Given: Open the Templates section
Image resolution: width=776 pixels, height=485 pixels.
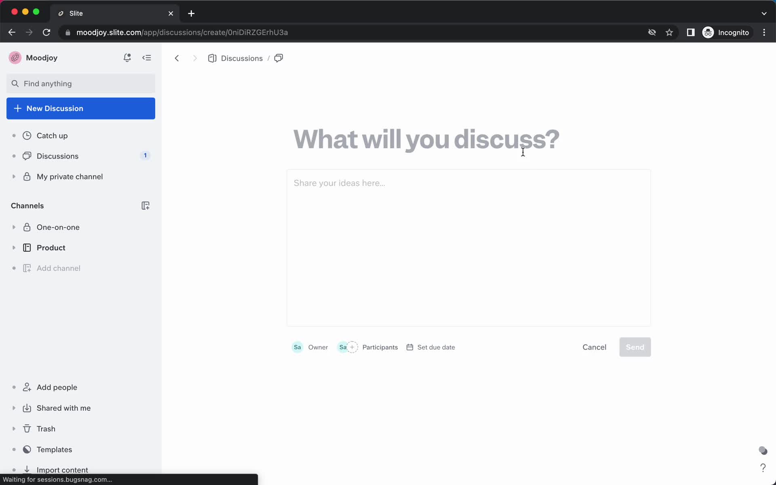Looking at the screenshot, I should (54, 449).
